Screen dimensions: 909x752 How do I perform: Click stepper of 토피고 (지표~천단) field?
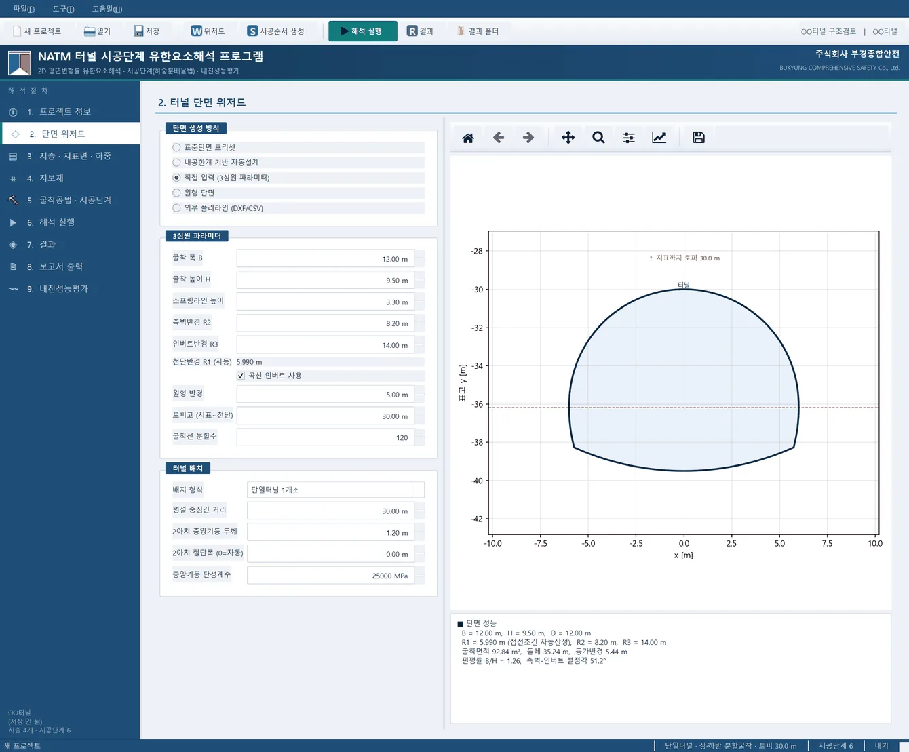pos(419,416)
